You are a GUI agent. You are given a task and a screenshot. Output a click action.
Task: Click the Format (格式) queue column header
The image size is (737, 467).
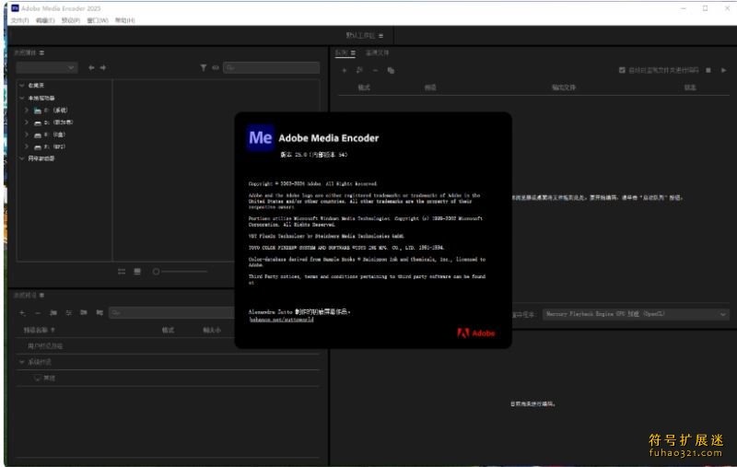point(364,88)
